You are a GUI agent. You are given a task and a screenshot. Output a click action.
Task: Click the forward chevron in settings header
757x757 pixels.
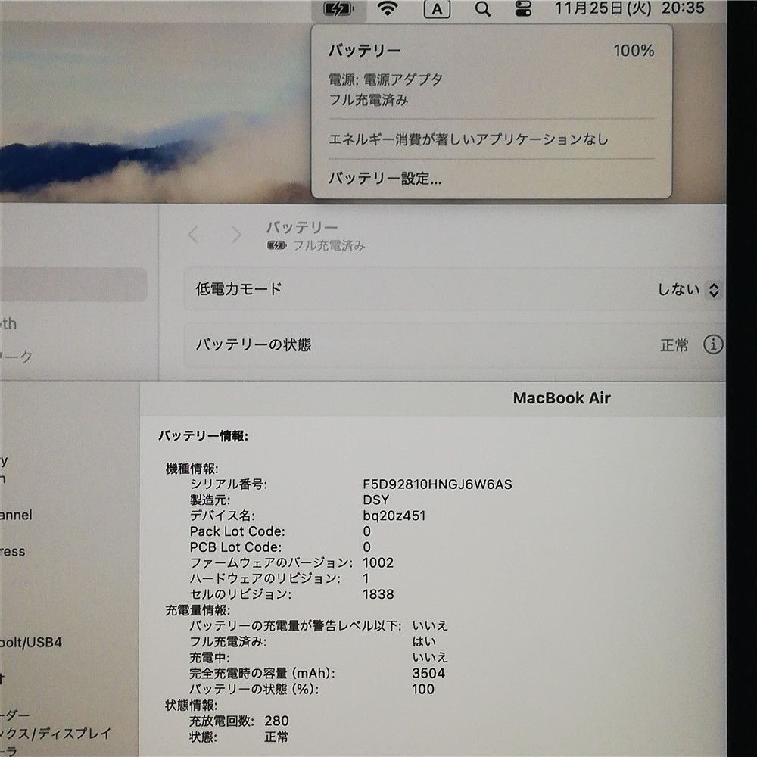coord(236,235)
